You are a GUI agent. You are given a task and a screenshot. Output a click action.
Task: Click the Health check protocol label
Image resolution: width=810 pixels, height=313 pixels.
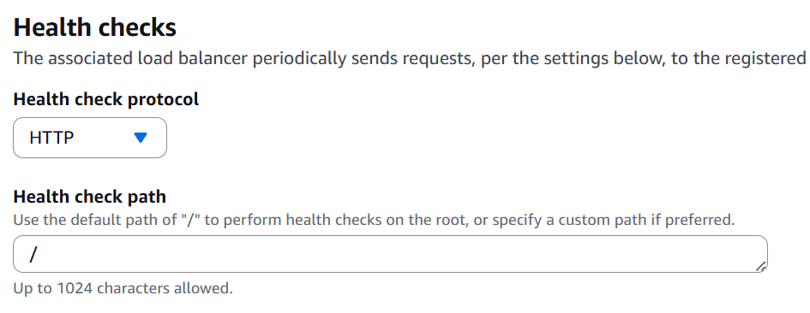(x=106, y=99)
